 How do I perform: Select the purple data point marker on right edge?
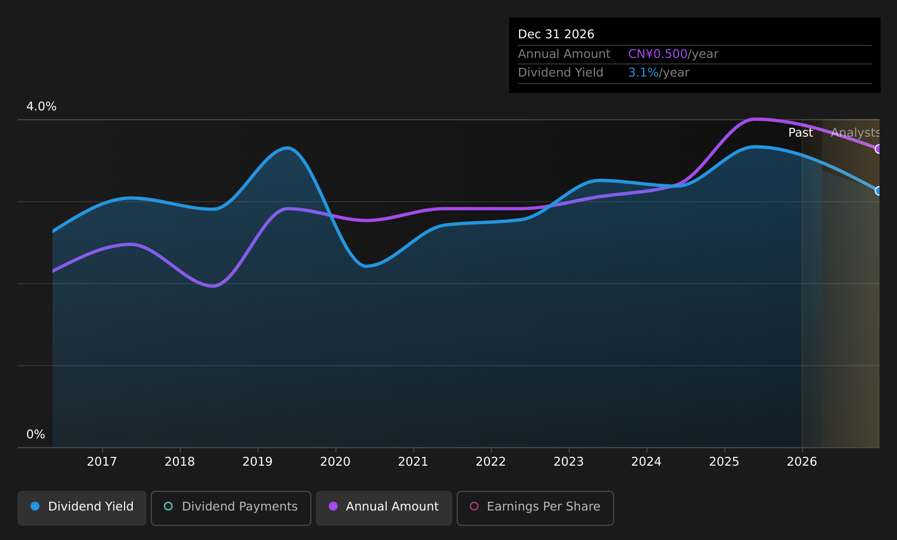click(x=878, y=149)
